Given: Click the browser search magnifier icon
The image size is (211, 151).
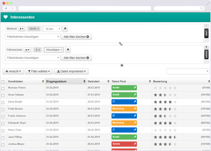Looking at the screenshot, I should pos(201,8).
